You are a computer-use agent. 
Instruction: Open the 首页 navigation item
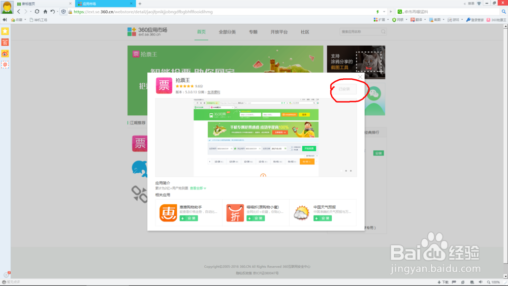(201, 31)
